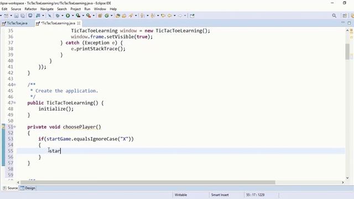Click the magnifier Quick Access search icon
Viewport: 354px width, 199px height.
pos(334,15)
